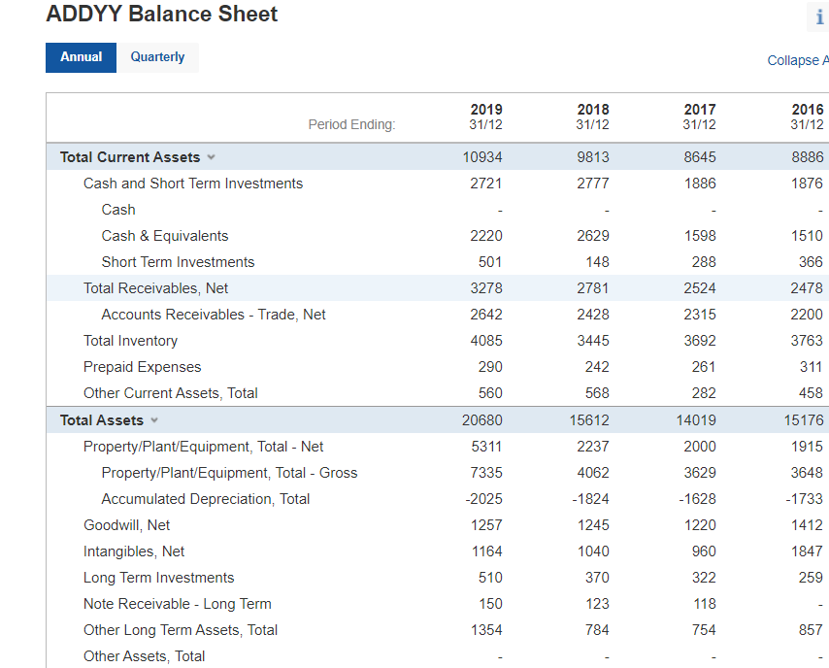Click the Goodwill, Net row label
The width and height of the screenshot is (829, 668).
pyautogui.click(x=127, y=525)
